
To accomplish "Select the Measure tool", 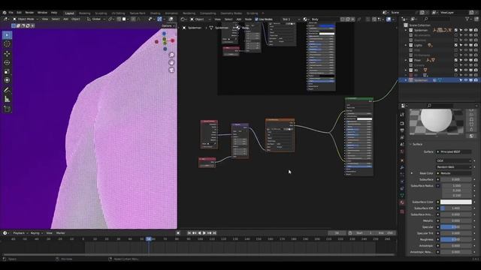I will (x=7, y=99).
